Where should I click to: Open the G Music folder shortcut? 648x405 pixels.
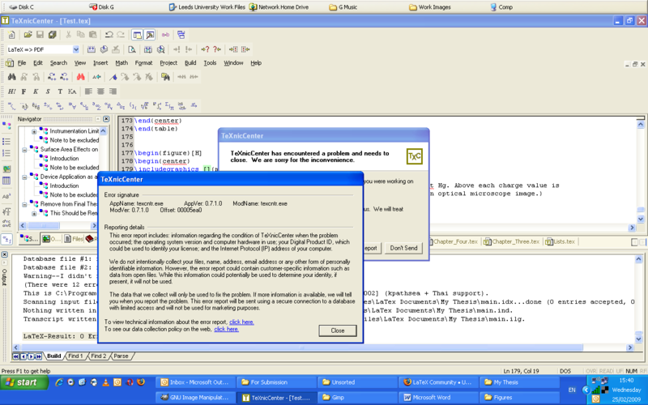[x=343, y=7]
